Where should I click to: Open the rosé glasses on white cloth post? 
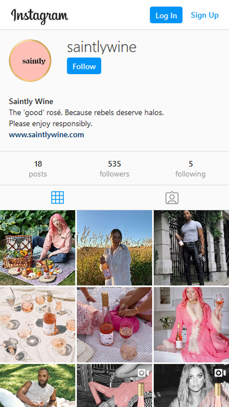click(38, 325)
